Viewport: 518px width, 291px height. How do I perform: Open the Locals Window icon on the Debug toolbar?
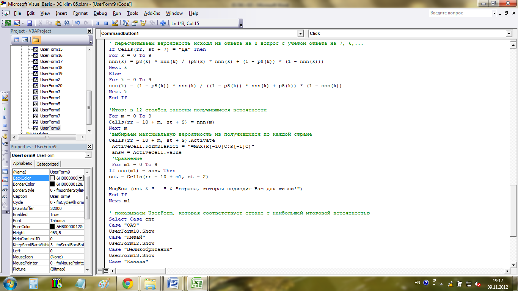point(5,172)
